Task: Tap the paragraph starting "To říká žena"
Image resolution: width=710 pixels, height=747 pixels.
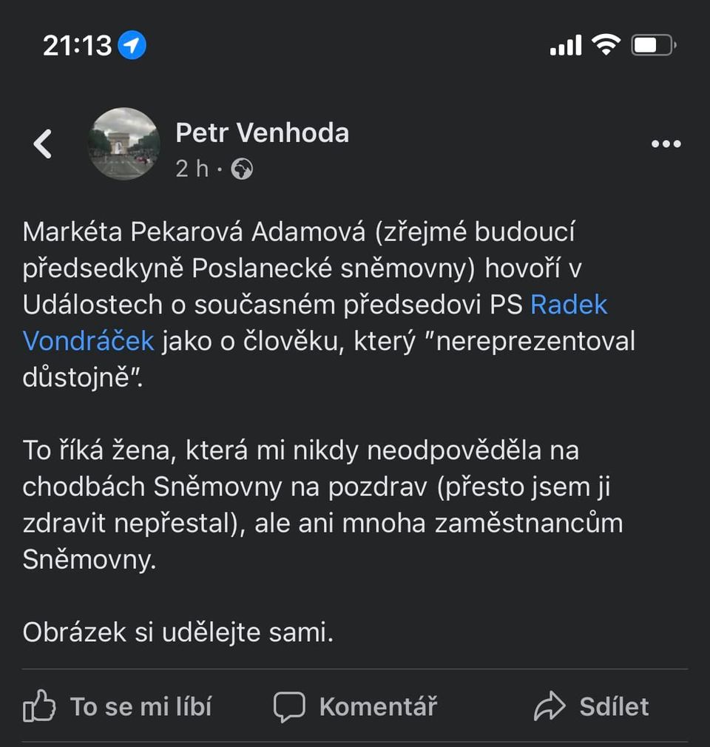Action: click(x=322, y=504)
